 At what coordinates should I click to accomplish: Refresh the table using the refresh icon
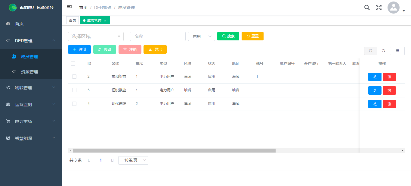tap(383, 51)
